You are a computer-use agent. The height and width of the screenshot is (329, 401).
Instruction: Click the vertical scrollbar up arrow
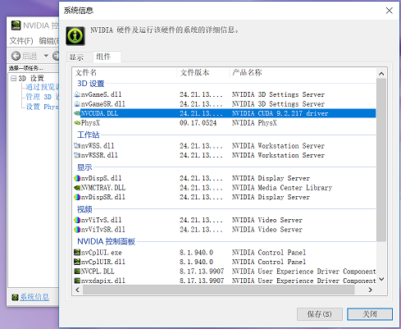[381, 74]
